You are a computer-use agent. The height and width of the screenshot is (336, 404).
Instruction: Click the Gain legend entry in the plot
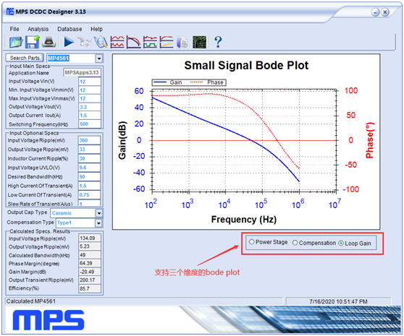(168, 82)
